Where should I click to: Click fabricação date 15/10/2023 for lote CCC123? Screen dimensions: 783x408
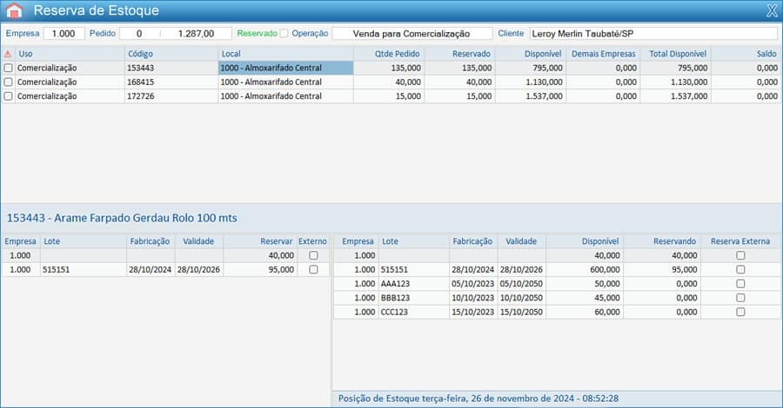[473, 312]
